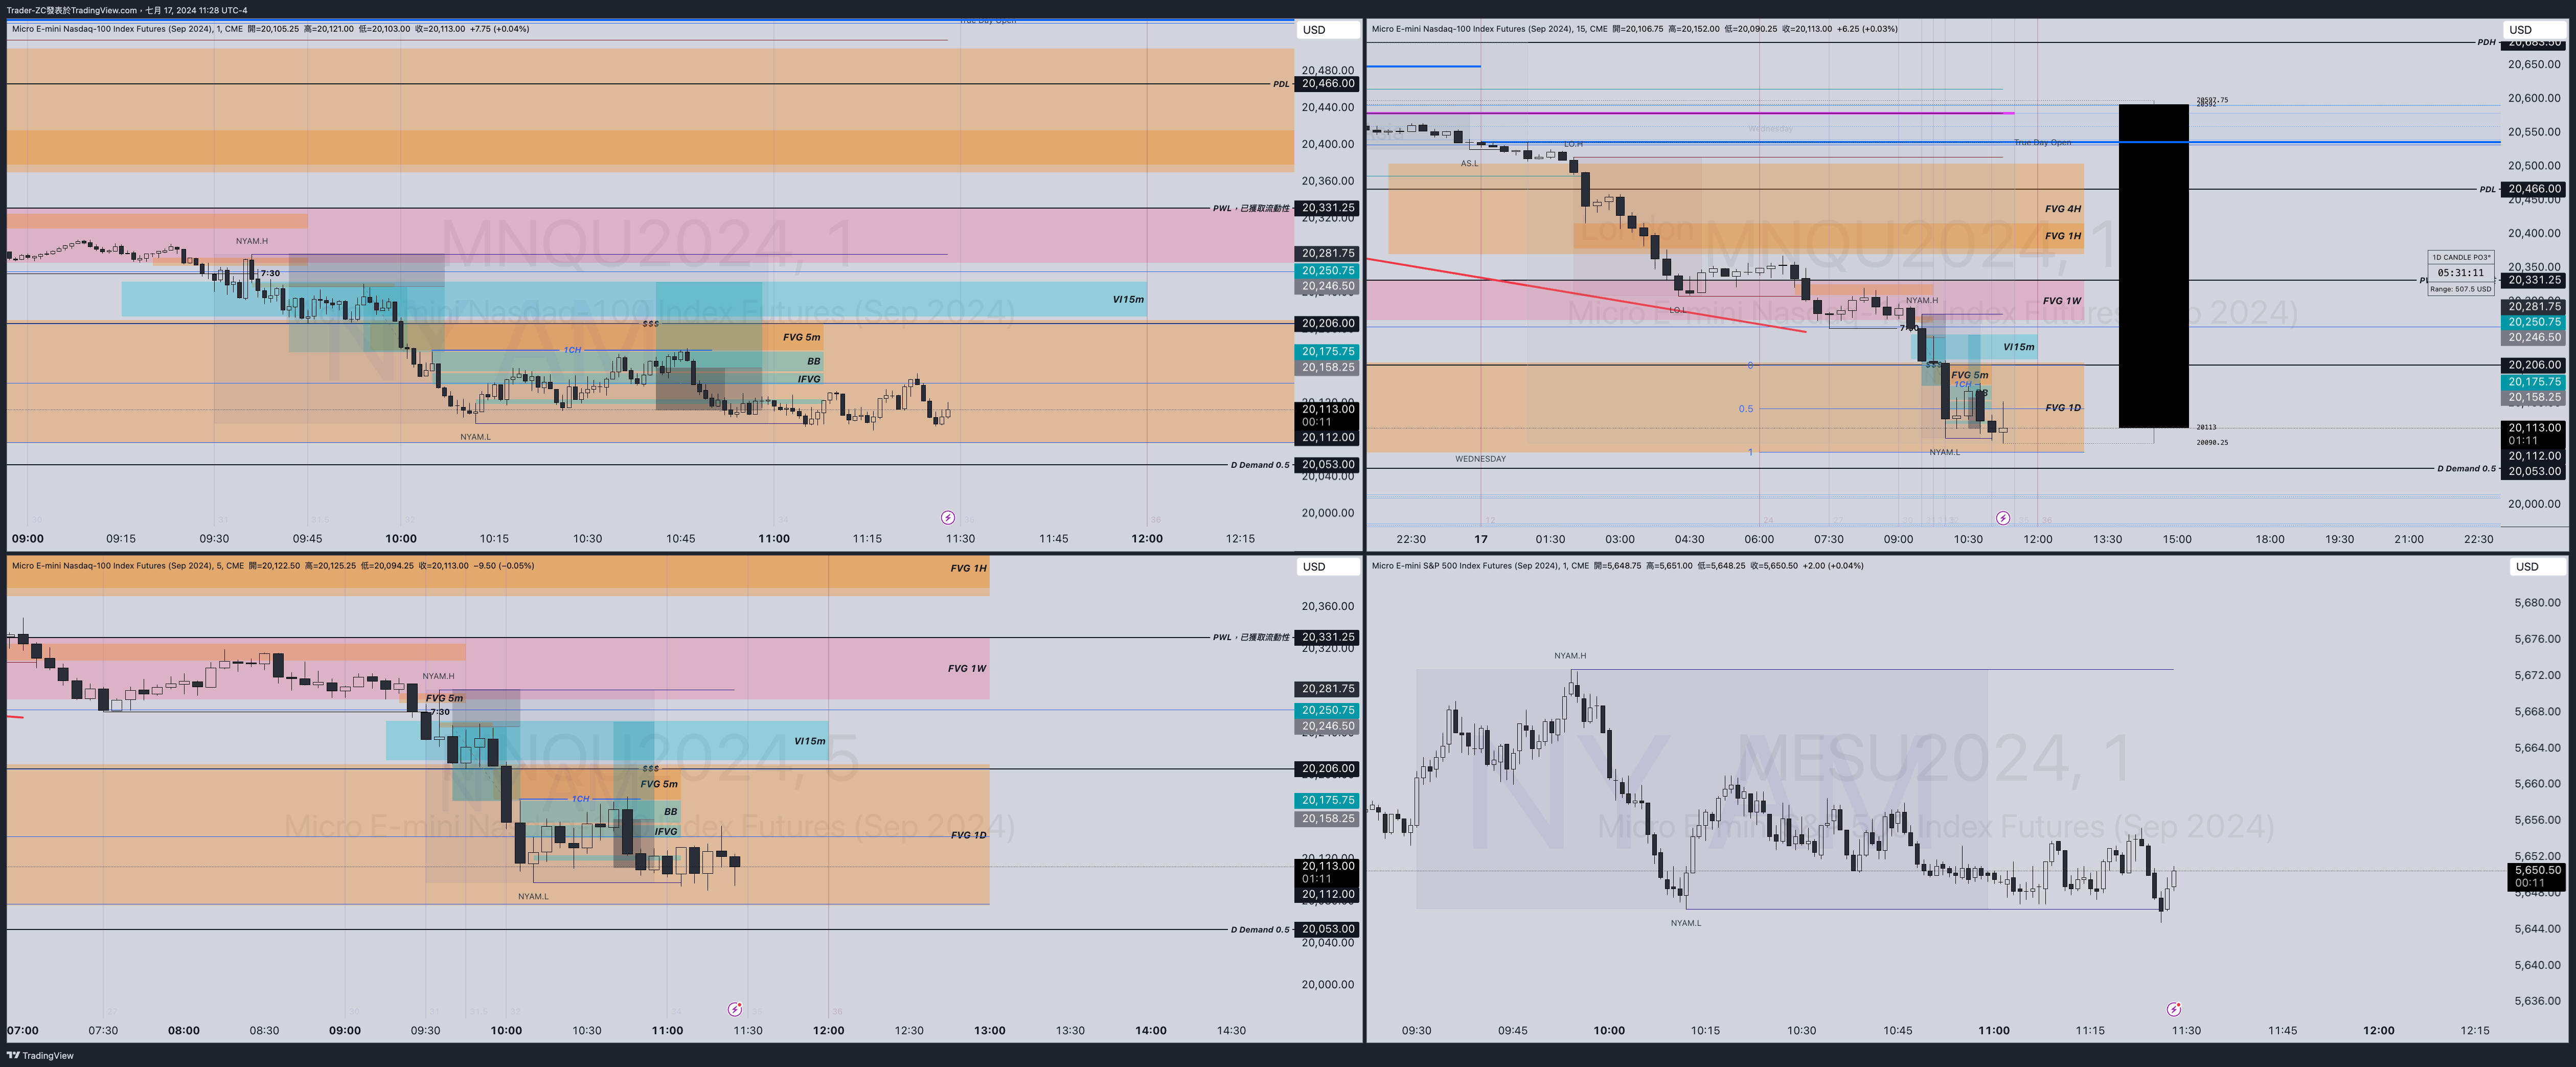
Task: Click the FVG 1H label atop the 5-minute chart
Action: [968, 569]
